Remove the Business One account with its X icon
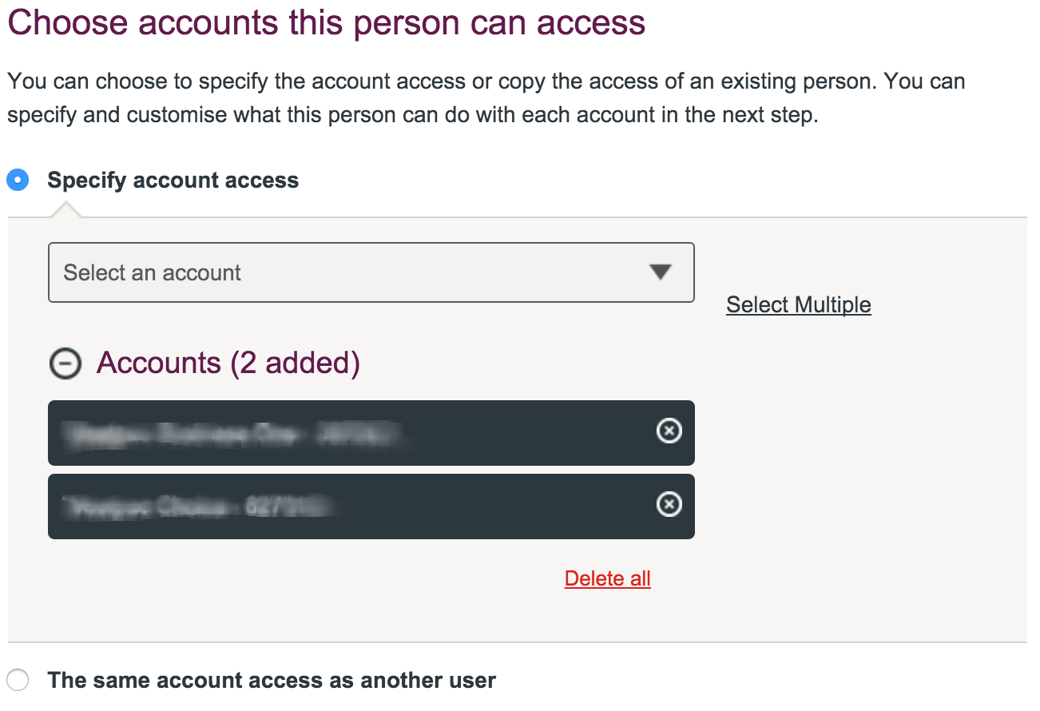 point(669,431)
